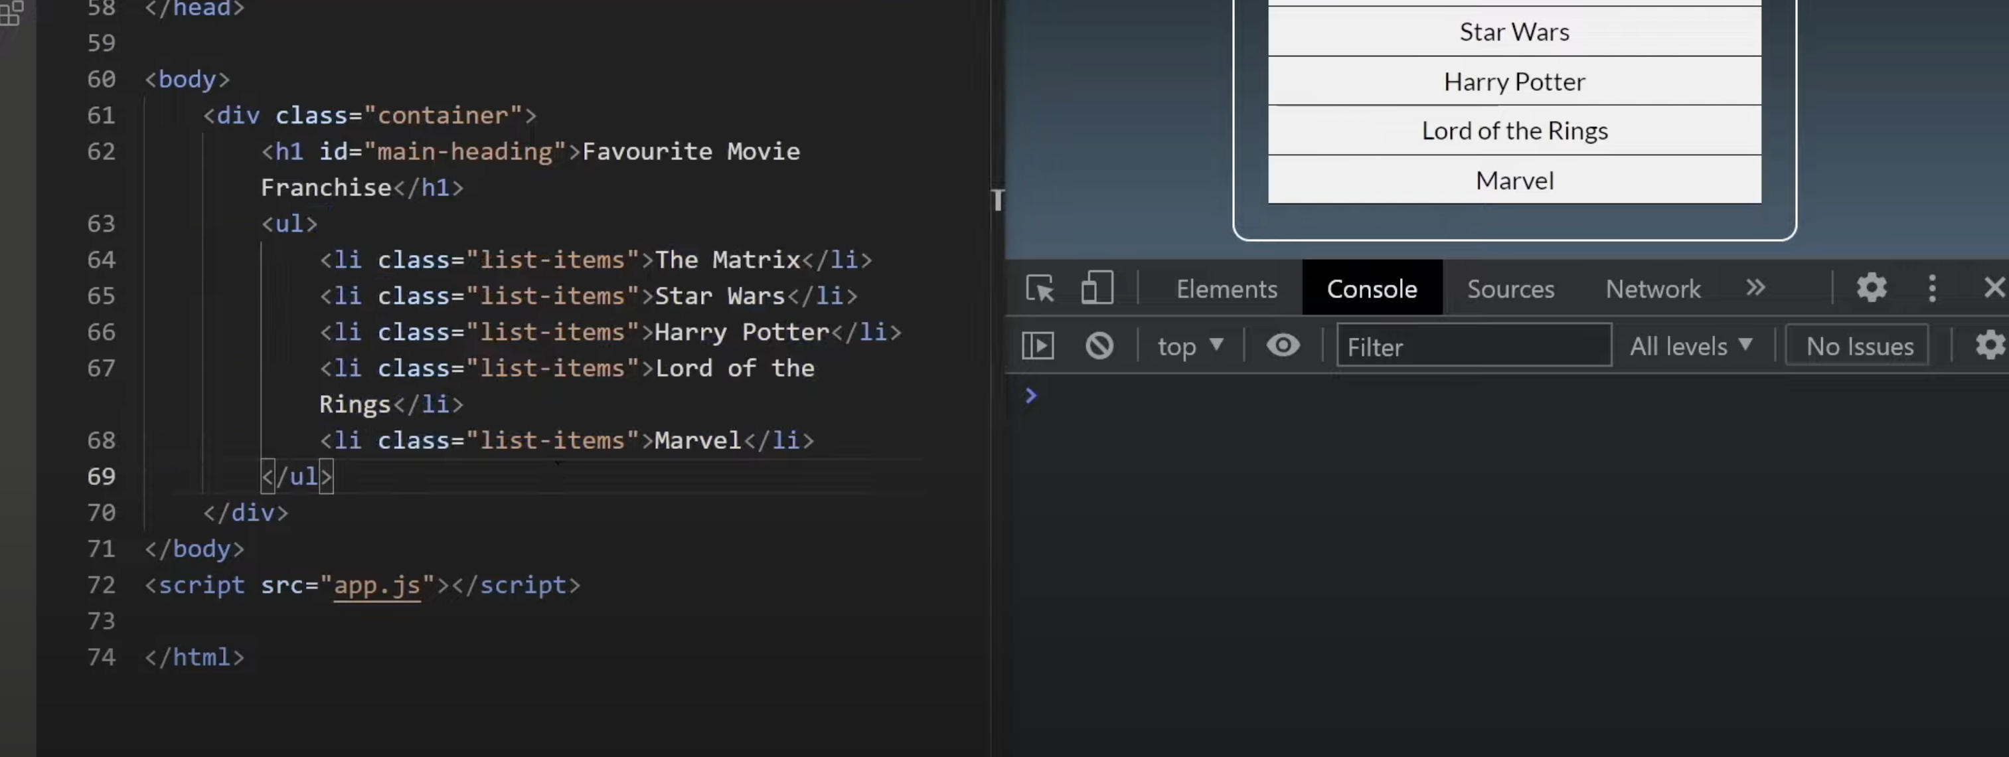Open console settings gear

click(x=1990, y=345)
